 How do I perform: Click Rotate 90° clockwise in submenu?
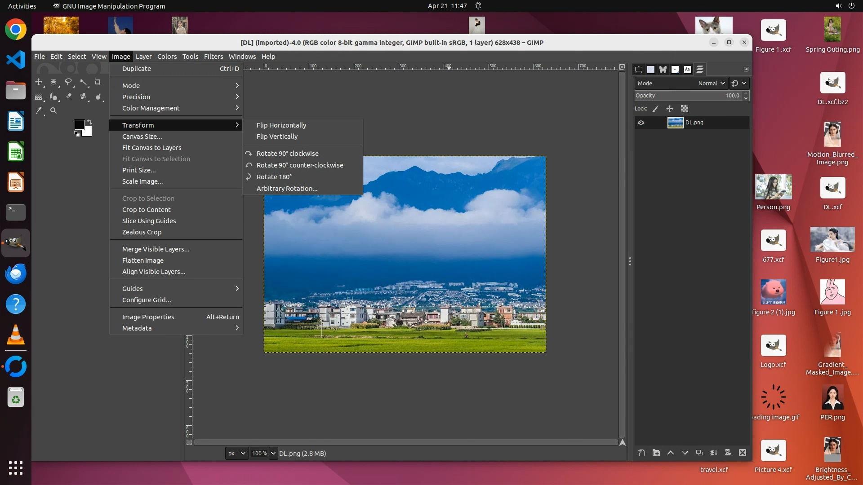coord(287,154)
